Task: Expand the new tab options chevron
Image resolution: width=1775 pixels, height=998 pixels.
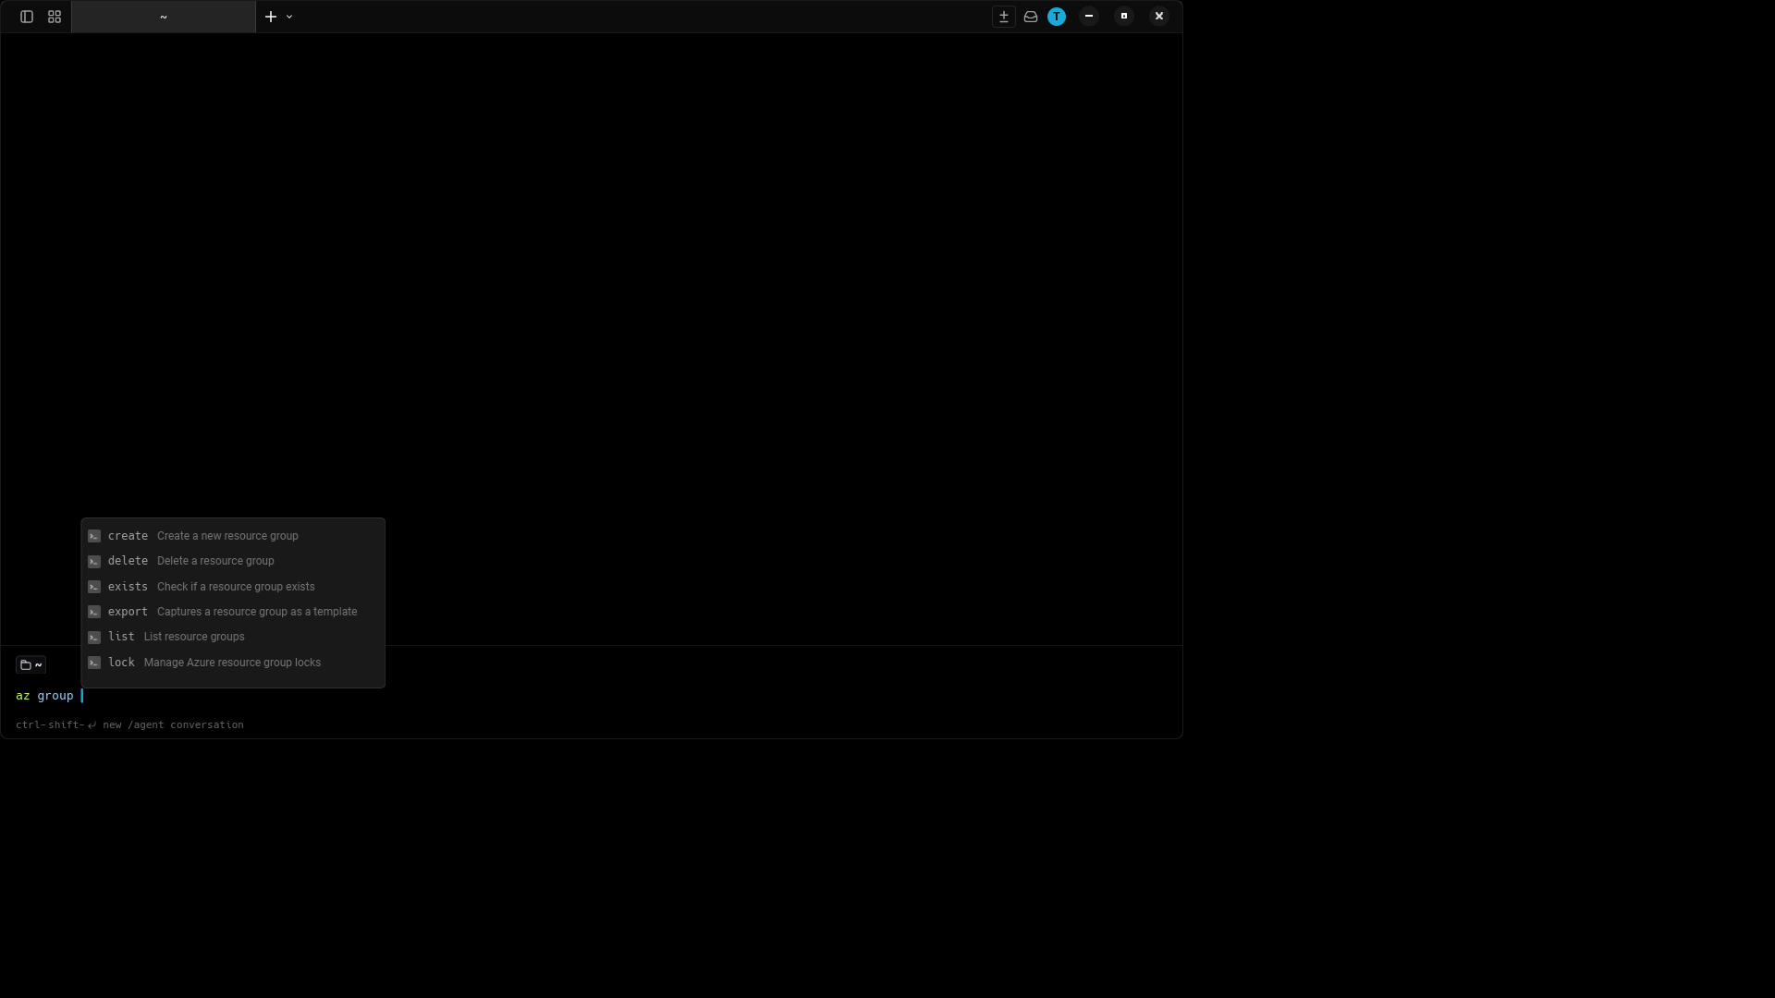Action: (x=289, y=17)
